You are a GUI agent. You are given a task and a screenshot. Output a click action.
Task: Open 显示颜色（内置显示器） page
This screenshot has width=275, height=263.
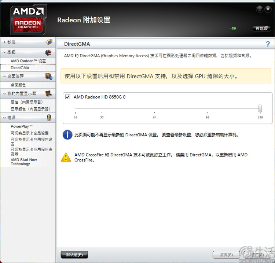click(x=30, y=109)
